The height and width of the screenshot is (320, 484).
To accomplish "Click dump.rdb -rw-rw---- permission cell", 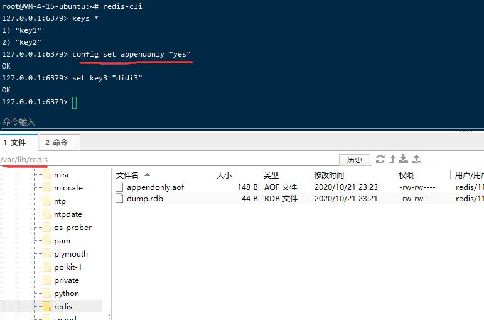I will tap(417, 199).
